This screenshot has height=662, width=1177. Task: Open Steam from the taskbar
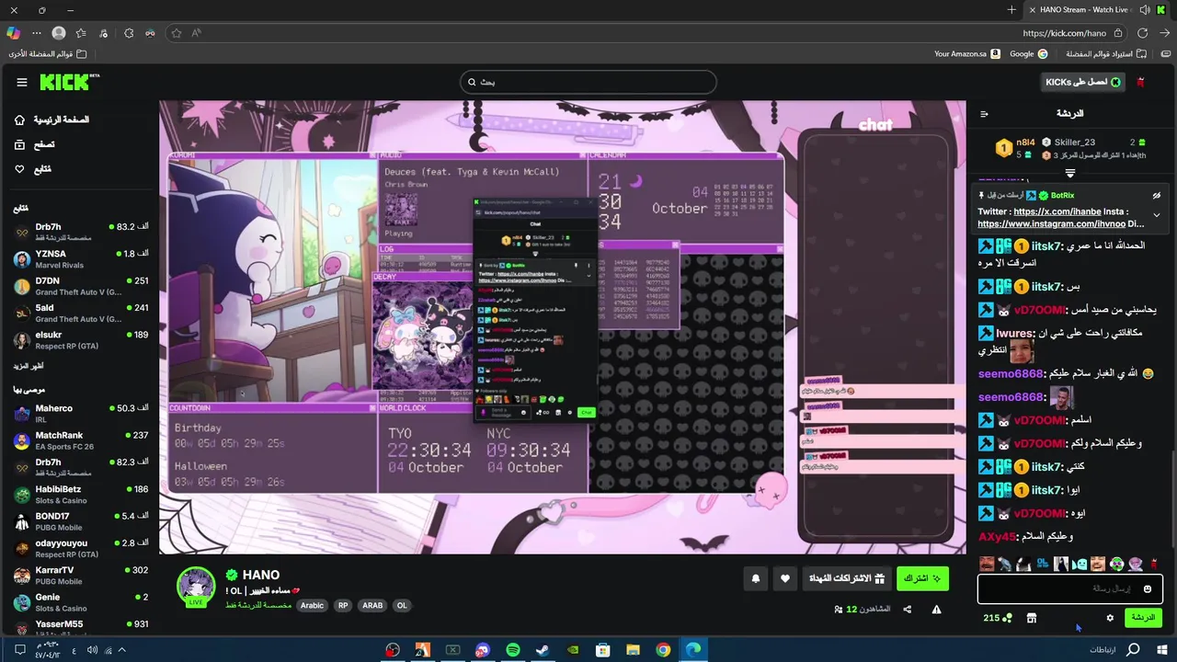[543, 650]
